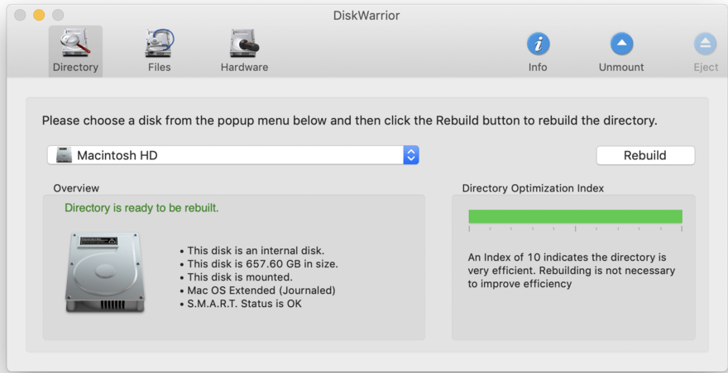Select the Directory tab label
The height and width of the screenshot is (373, 728).
(x=75, y=68)
